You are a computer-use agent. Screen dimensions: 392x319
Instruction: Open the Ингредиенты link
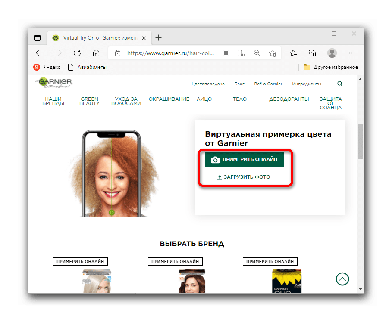pyautogui.click(x=307, y=84)
